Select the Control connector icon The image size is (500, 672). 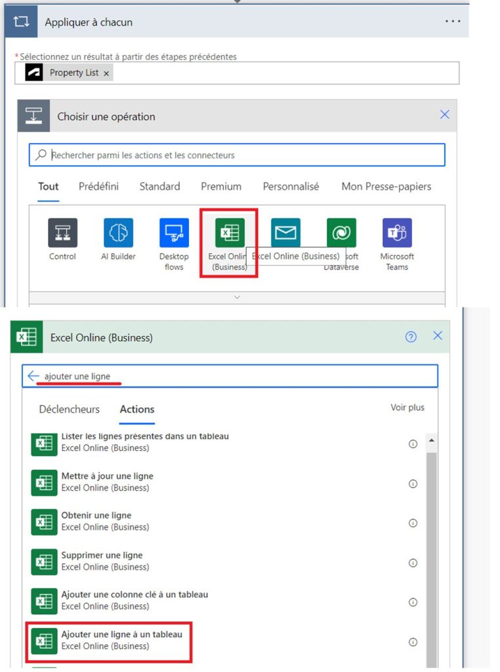[x=62, y=233]
